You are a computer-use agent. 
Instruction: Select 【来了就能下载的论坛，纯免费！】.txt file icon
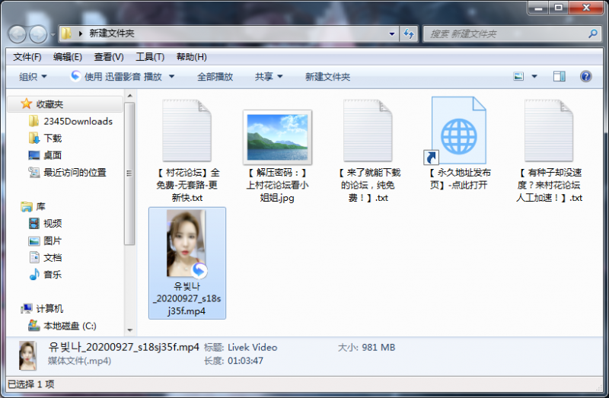tap(368, 130)
